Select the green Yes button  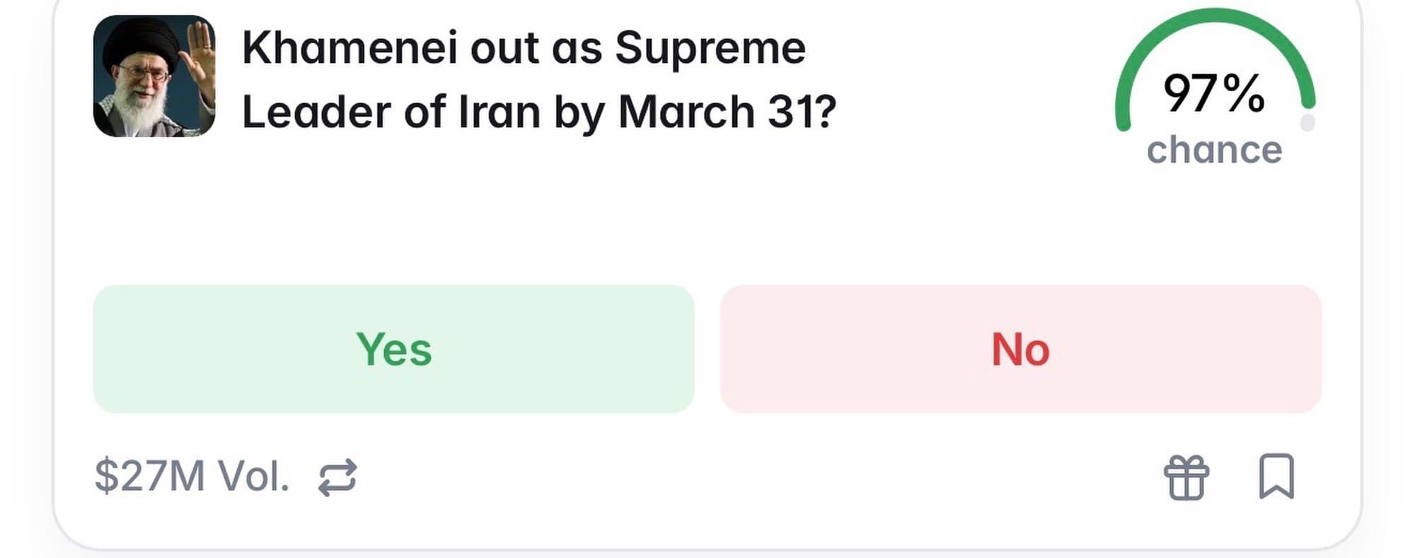pyautogui.click(x=393, y=349)
